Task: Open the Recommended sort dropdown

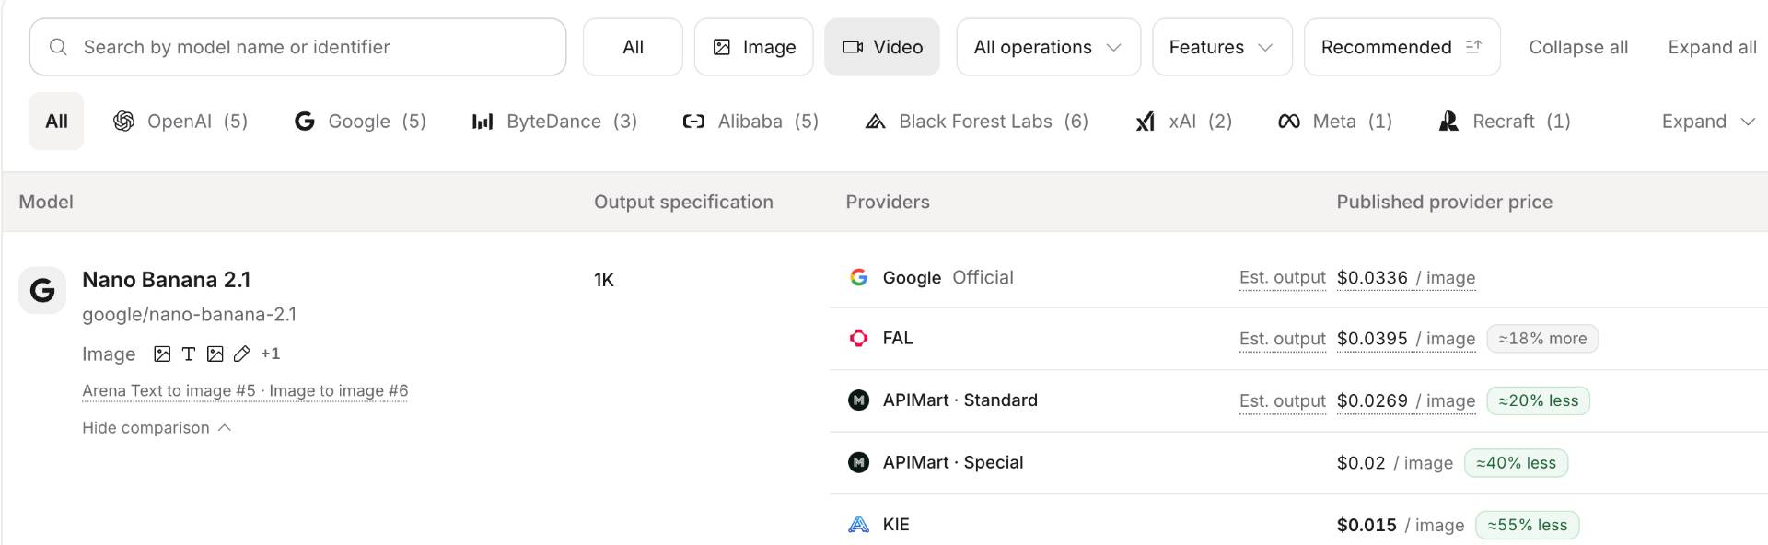Action: coord(1402,47)
